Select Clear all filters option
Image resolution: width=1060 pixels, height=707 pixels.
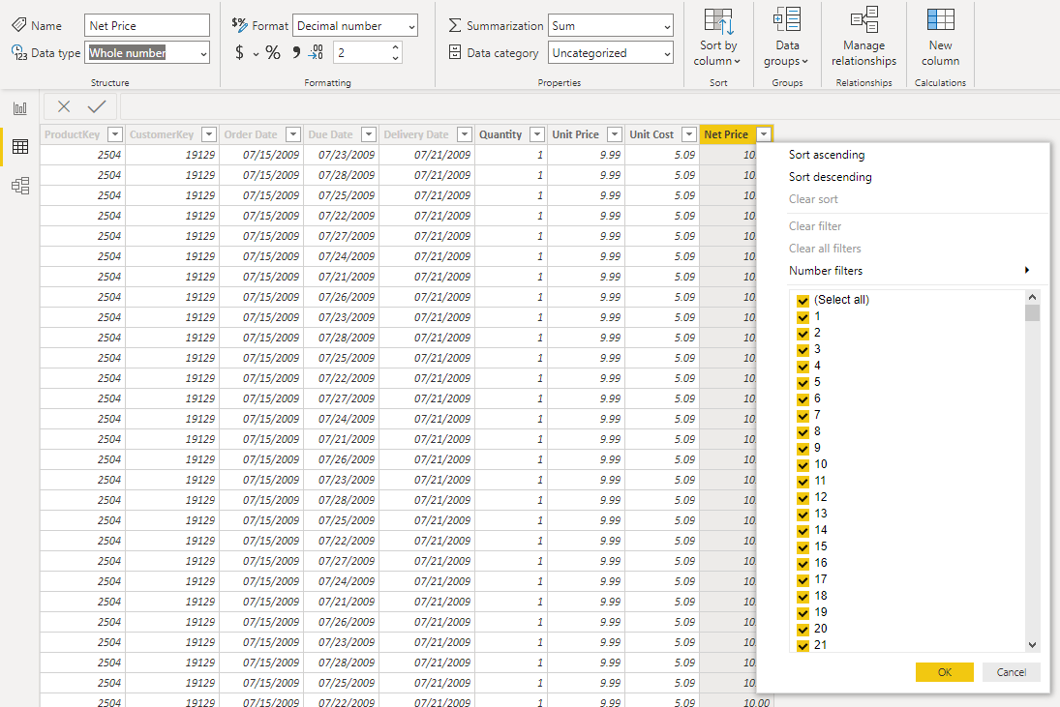[825, 249]
